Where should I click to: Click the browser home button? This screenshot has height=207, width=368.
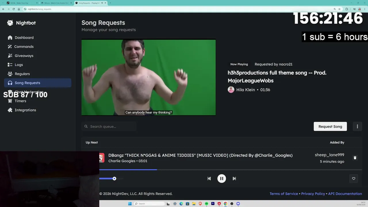pyautogui.click(x=19, y=9)
